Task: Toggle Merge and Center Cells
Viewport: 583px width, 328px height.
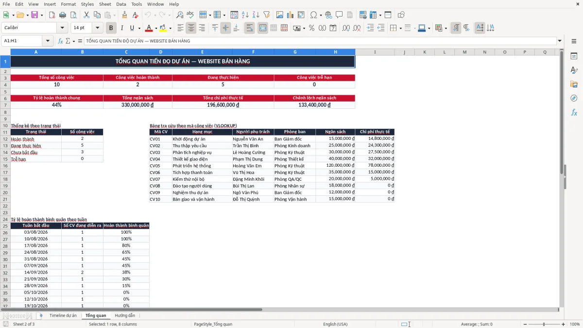Action: (263, 28)
